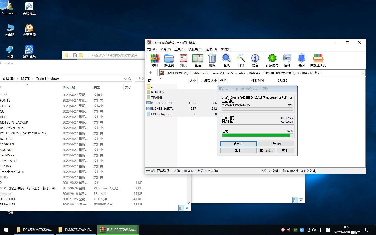This screenshot has height=235, width=376.
Task: Select ROUTE GEOGRAPHY CREATOR folder
Action: pyautogui.click(x=23, y=133)
